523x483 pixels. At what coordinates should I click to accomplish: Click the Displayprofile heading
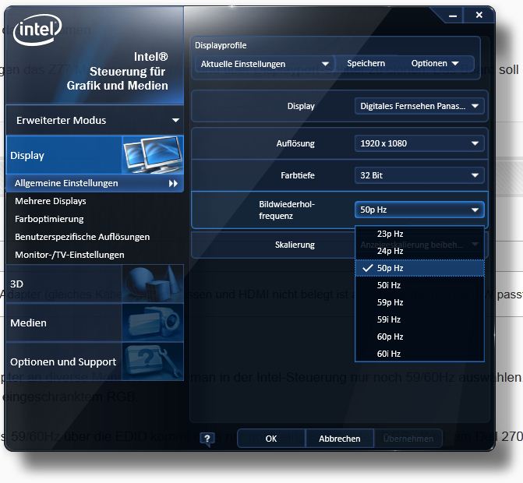(221, 45)
